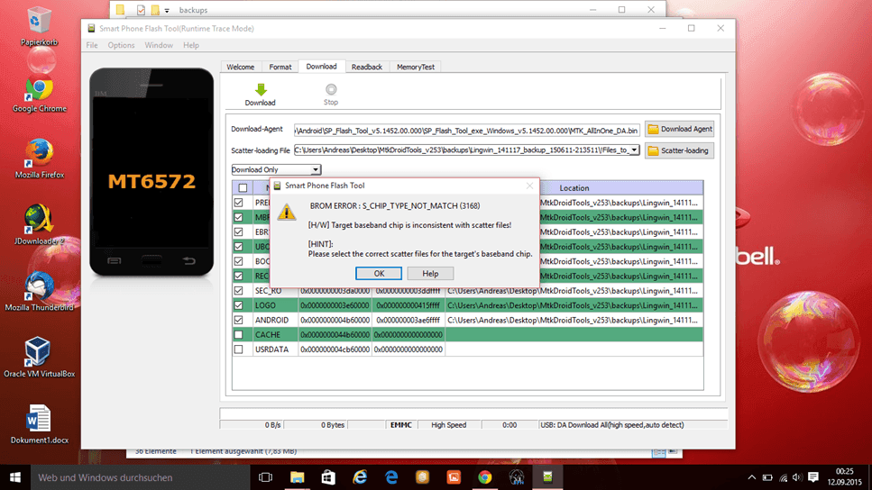Open Internet Explorer from taskbar
This screenshot has height=490, width=872.
(360, 477)
